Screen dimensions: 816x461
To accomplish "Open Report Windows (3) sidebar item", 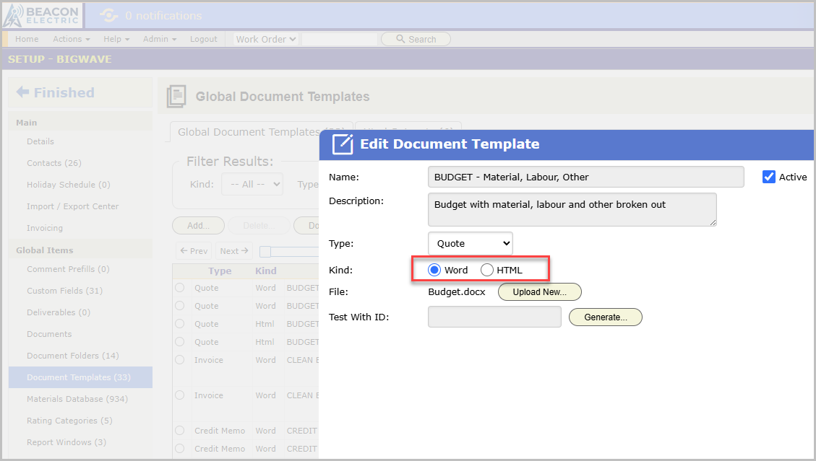I will pyautogui.click(x=66, y=442).
